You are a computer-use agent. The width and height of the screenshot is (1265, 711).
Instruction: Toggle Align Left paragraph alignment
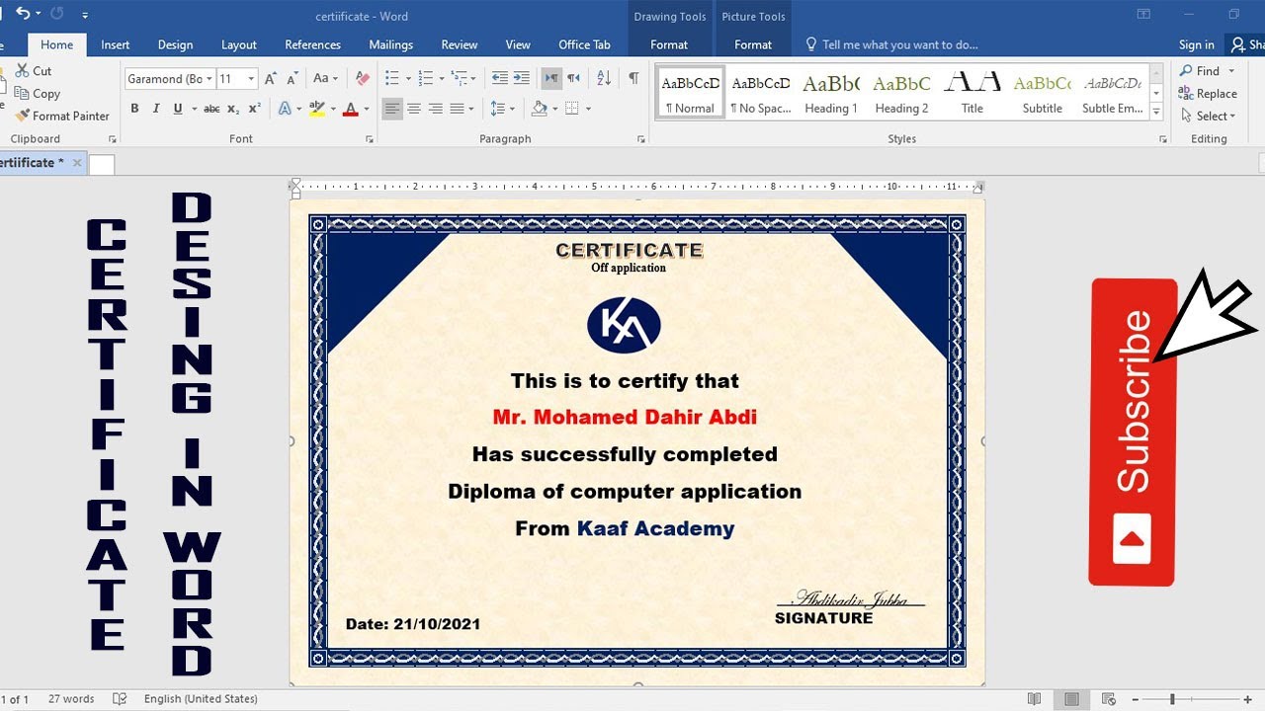(x=392, y=109)
